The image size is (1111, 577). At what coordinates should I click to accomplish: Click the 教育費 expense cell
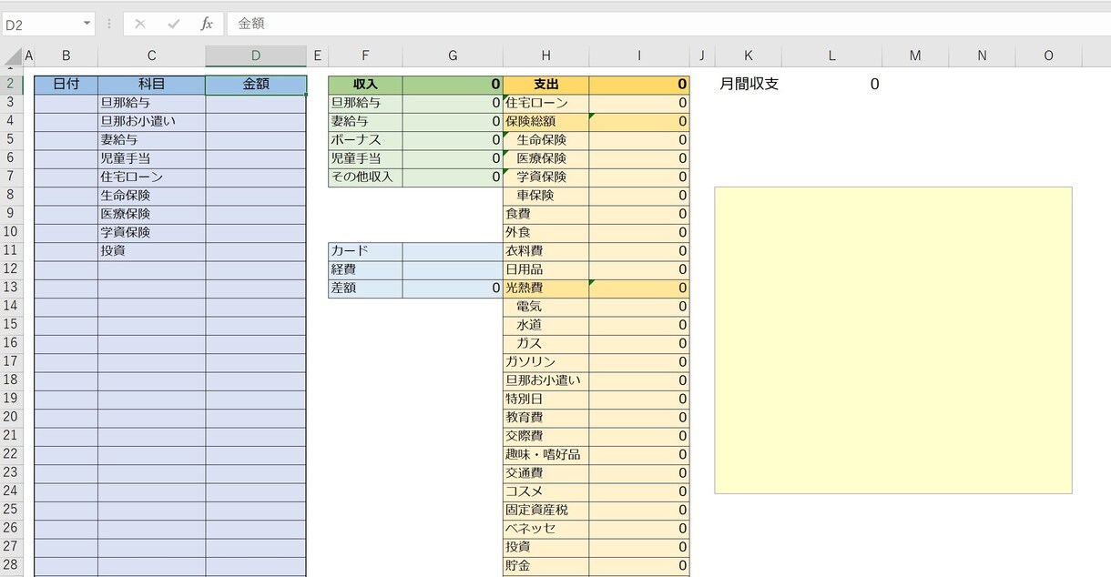[545, 418]
